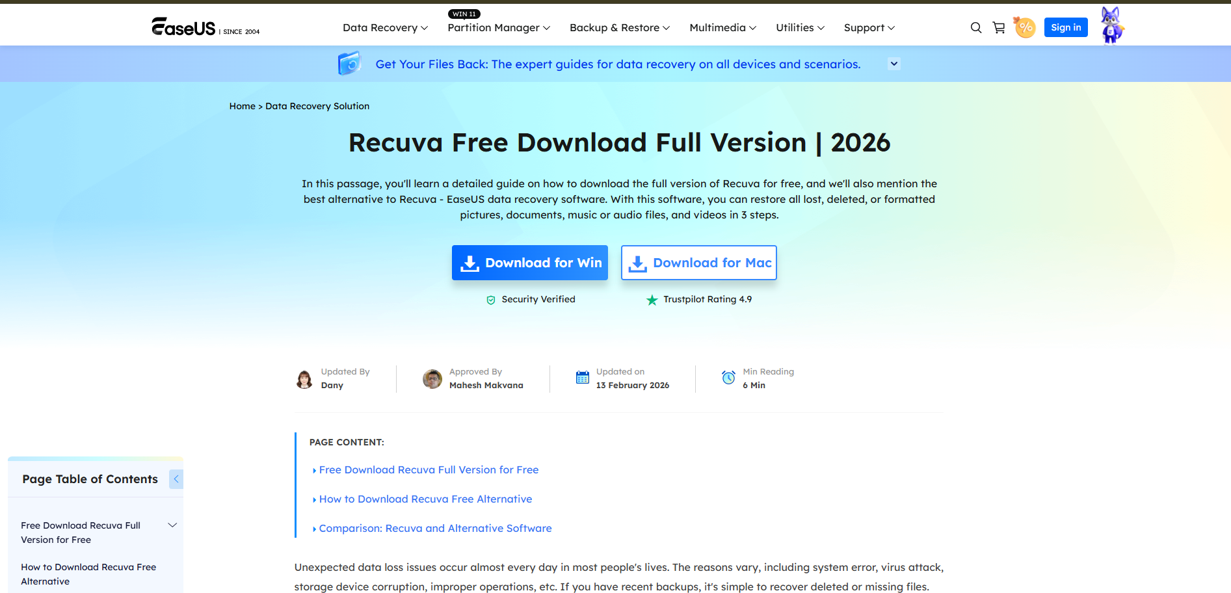Click the Page Table of Contents title
The width and height of the screenshot is (1231, 593).
(90, 479)
